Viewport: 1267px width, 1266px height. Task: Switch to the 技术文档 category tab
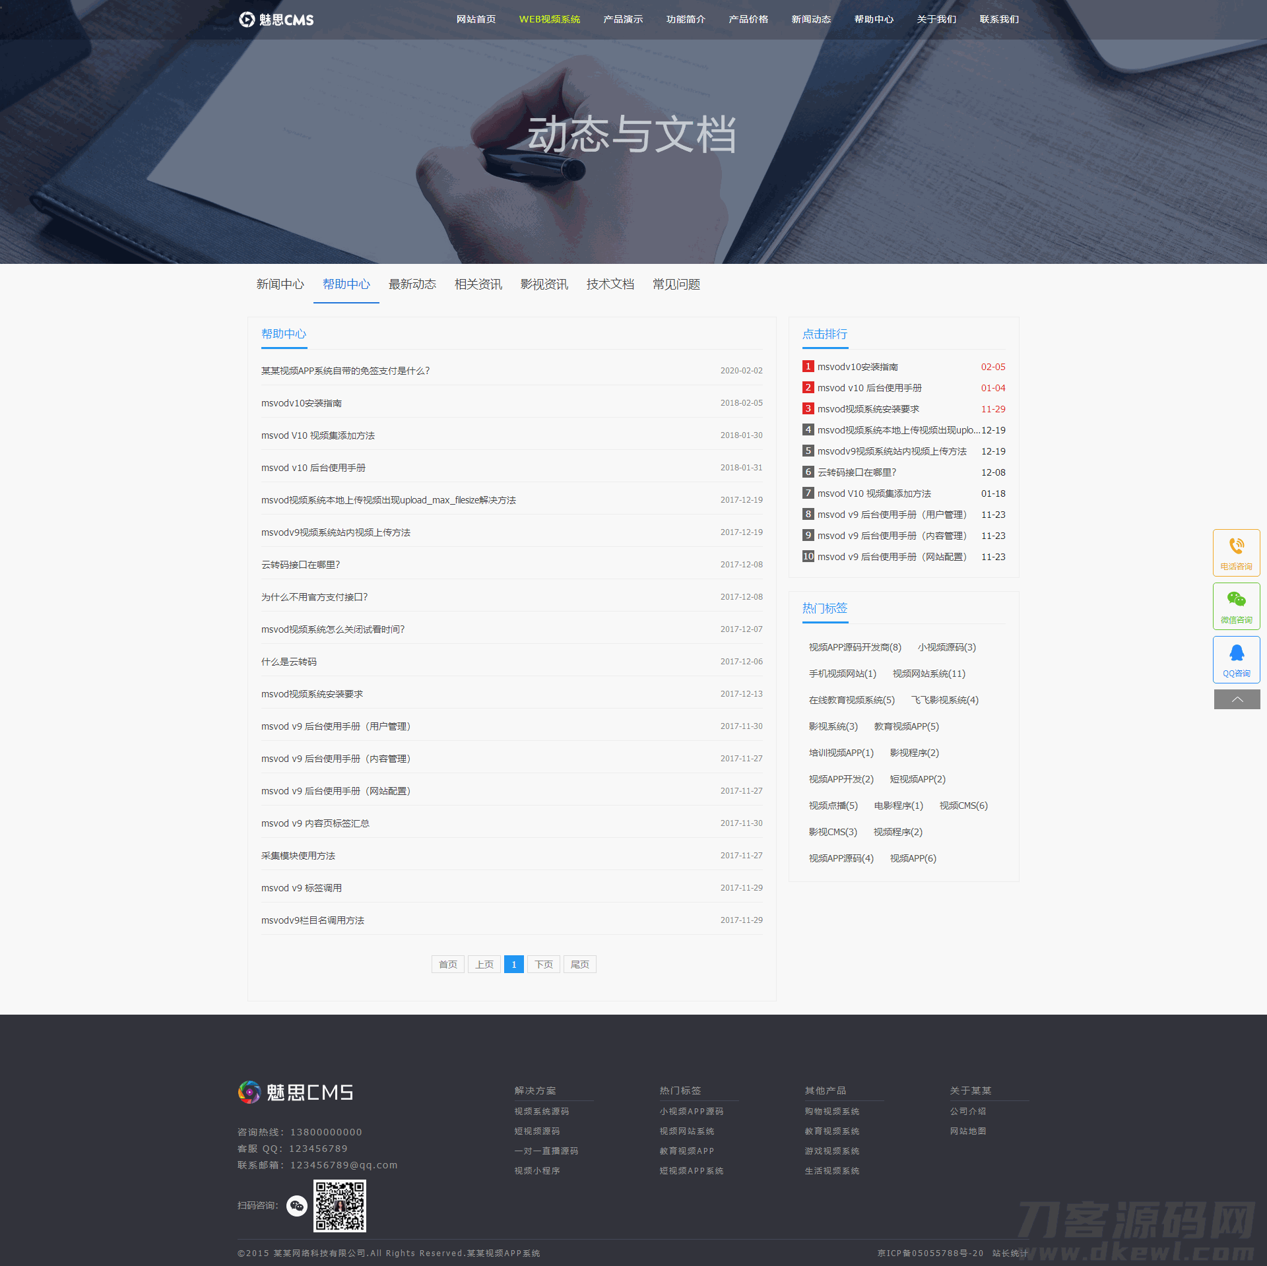pos(610,284)
